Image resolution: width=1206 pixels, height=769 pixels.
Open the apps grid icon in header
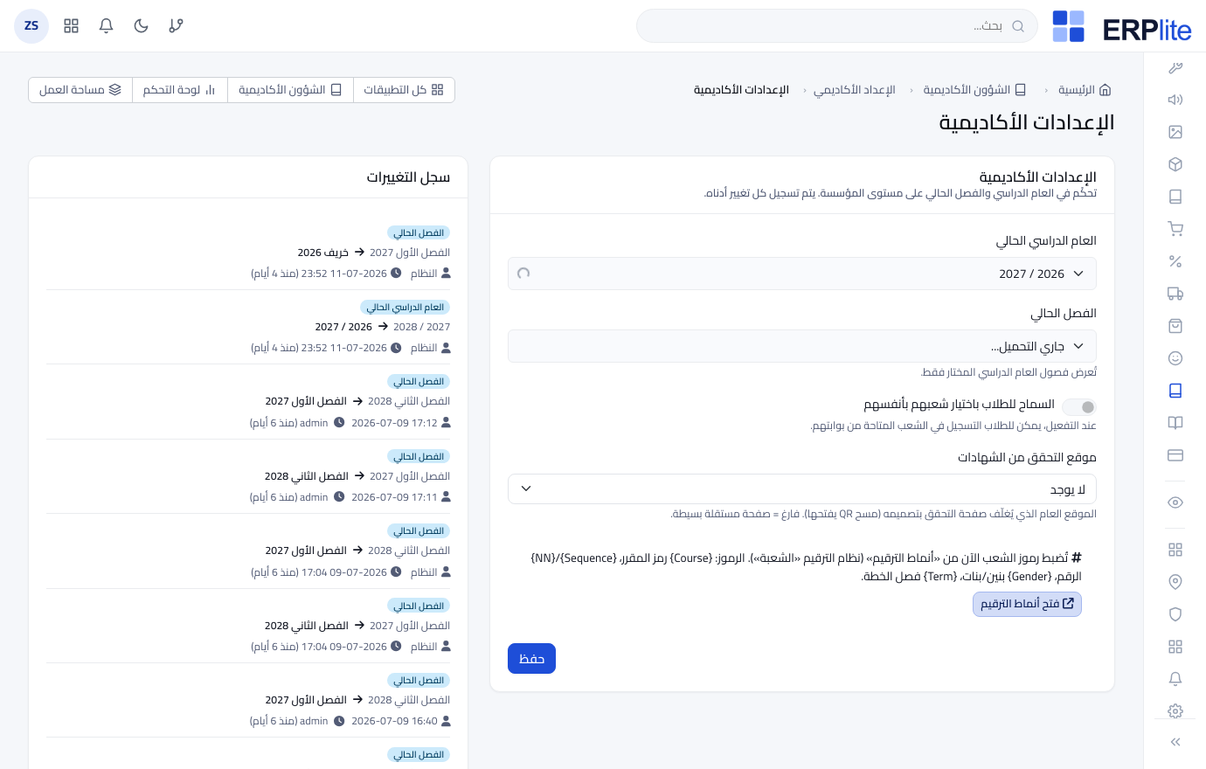point(72,26)
